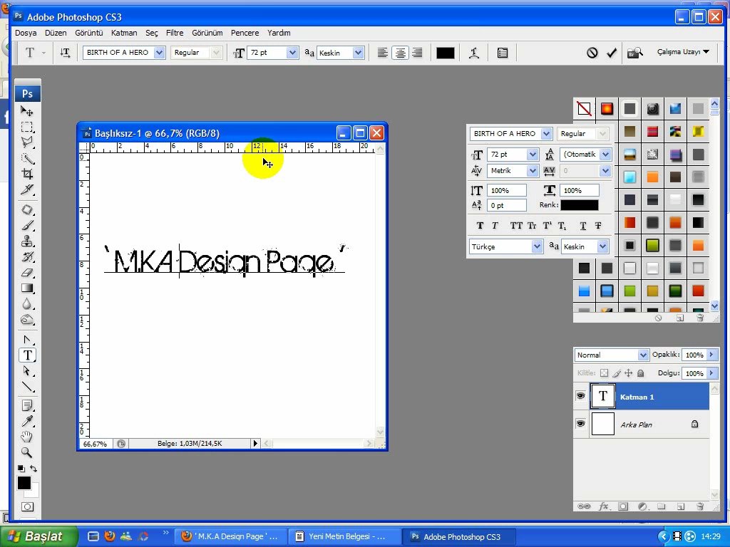Open the Katman menu
Screen dimensions: 730x547
[124, 33]
